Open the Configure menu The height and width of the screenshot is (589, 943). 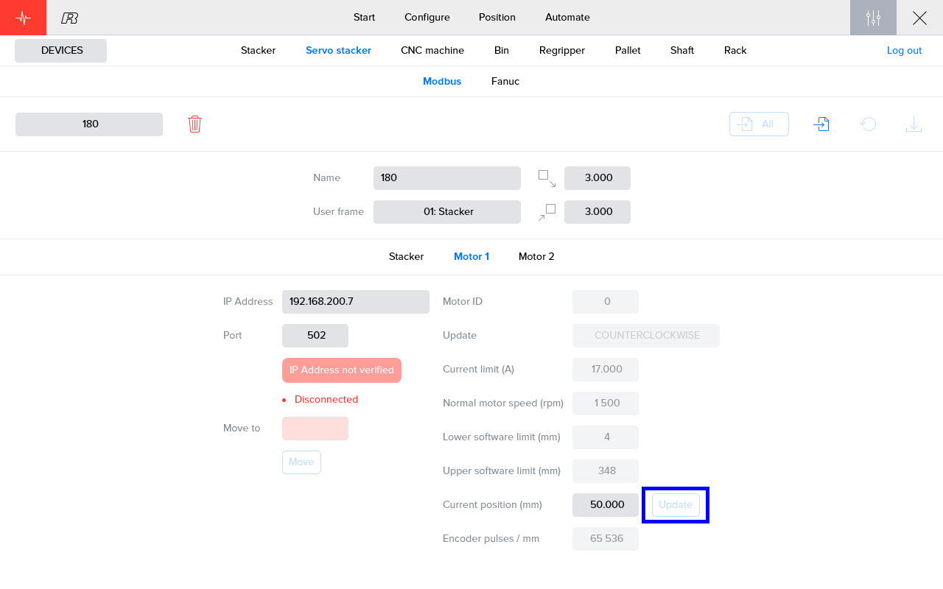[427, 17]
